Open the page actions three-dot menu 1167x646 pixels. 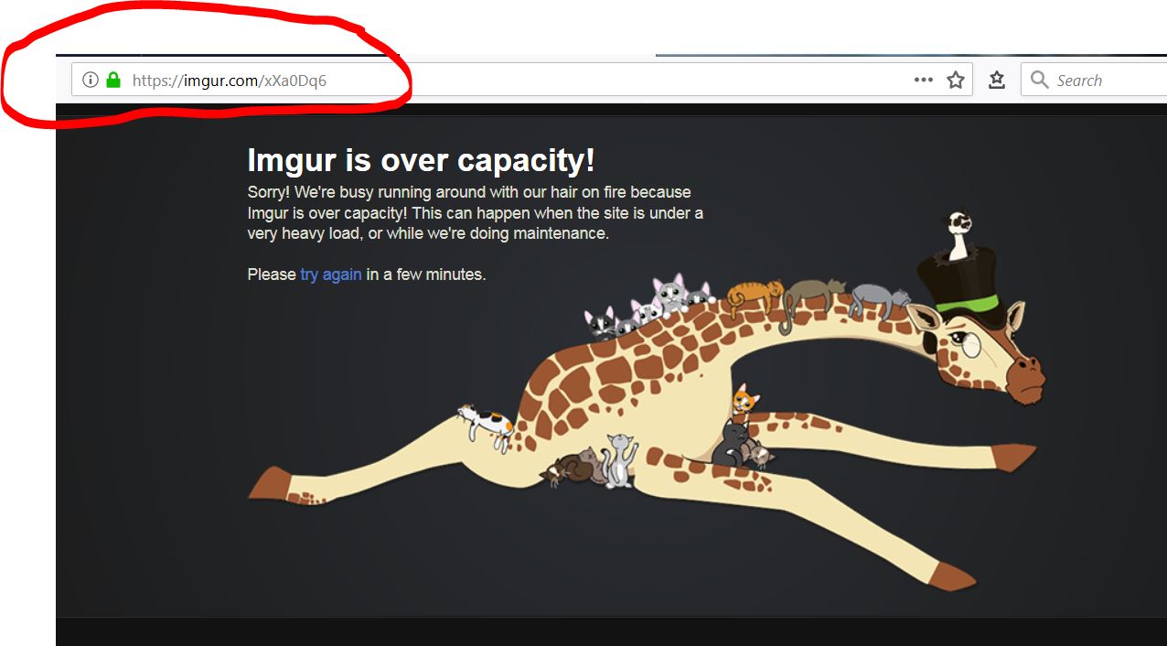[x=924, y=80]
